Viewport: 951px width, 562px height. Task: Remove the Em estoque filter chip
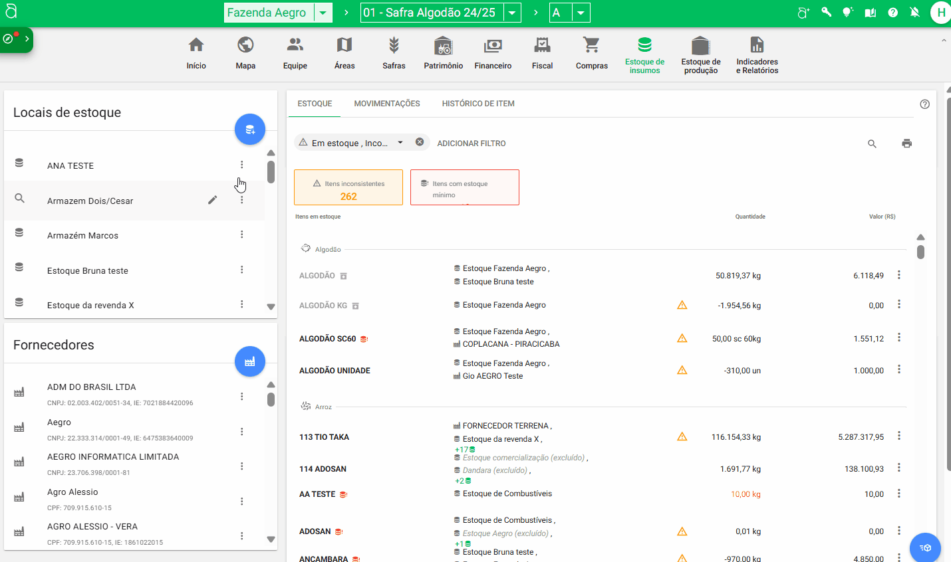click(420, 142)
